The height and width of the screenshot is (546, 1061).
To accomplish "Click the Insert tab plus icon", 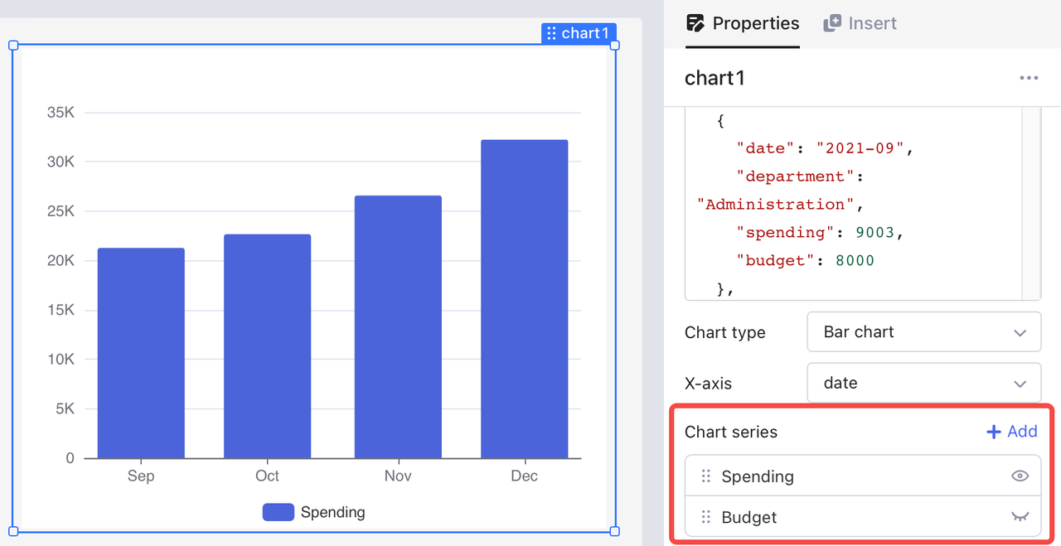I will click(832, 23).
